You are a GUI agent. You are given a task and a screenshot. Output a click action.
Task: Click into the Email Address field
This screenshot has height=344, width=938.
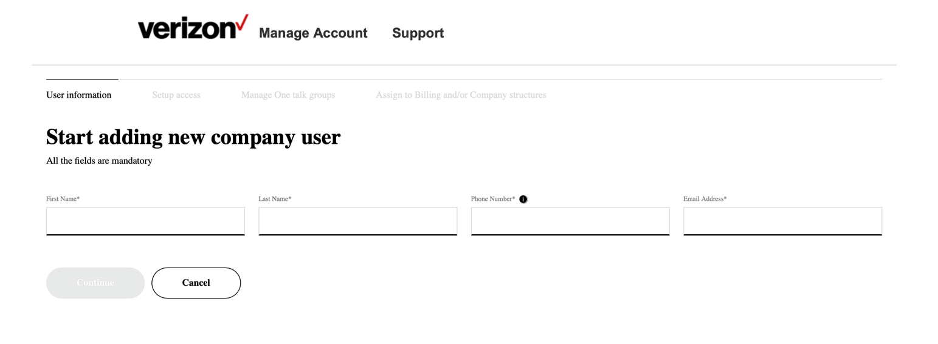pos(783,221)
